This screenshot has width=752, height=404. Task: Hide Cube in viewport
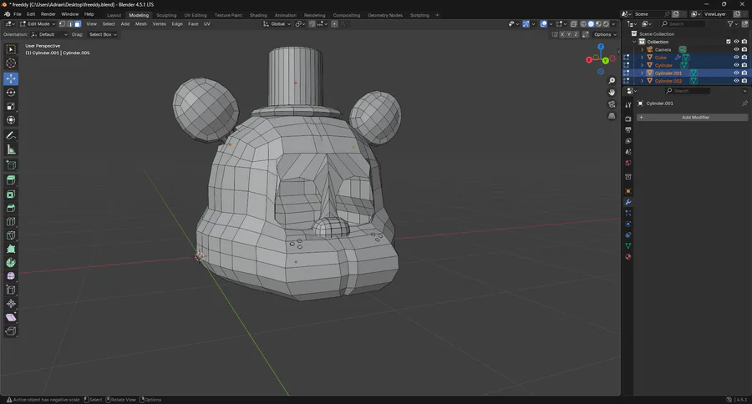[x=736, y=58]
